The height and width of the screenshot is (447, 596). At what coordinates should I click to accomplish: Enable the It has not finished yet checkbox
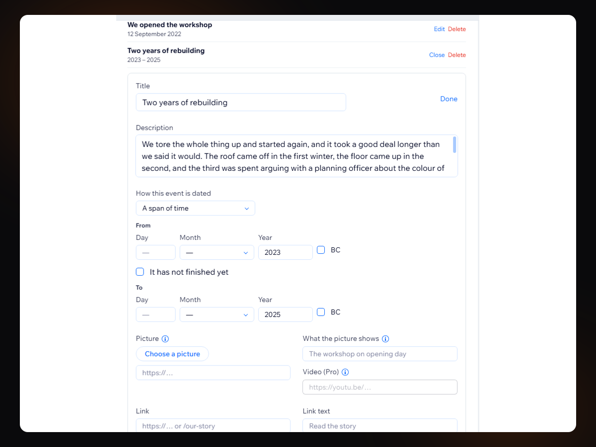pyautogui.click(x=140, y=272)
